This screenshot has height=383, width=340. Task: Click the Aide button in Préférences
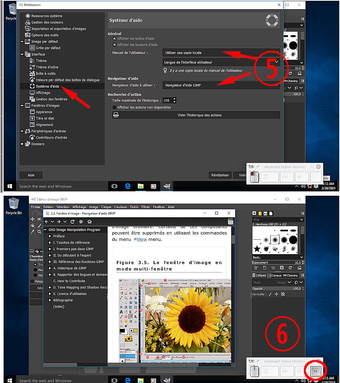(31, 175)
